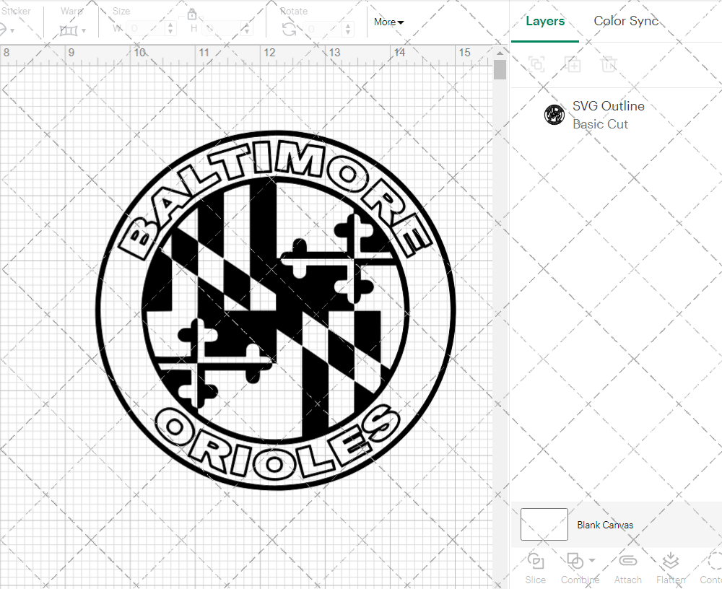Open the More dropdown menu
Viewport: 722px width, 589px height.
388,22
